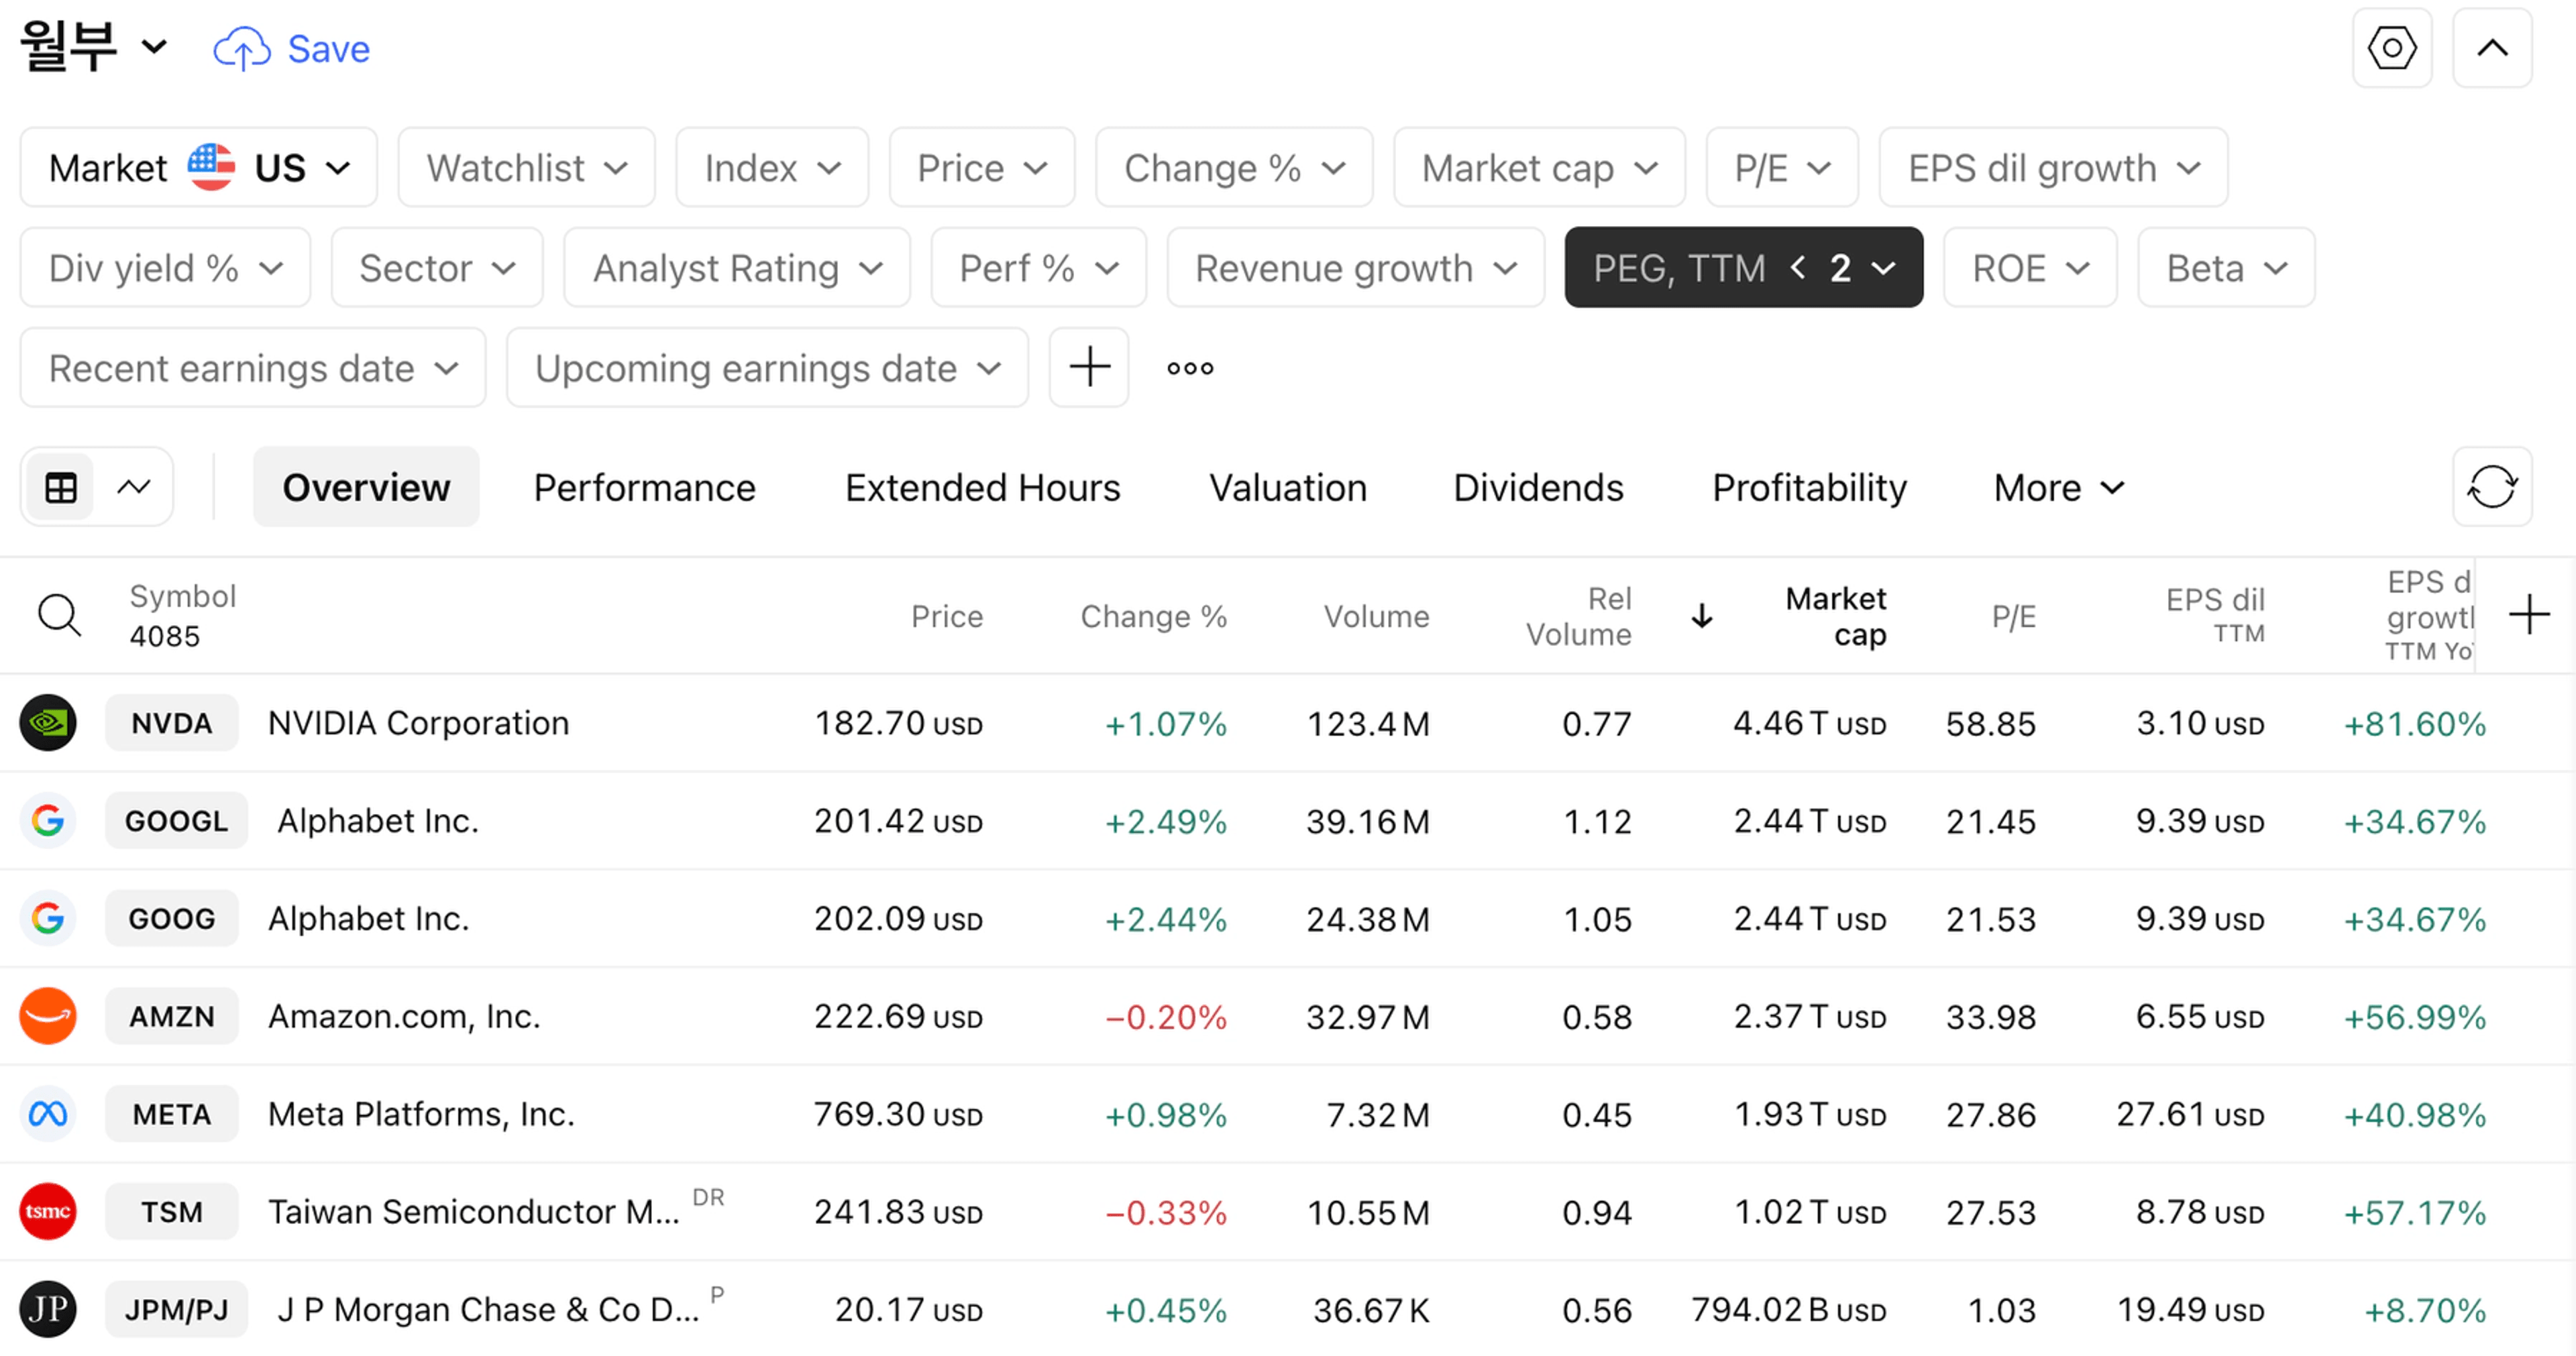The width and height of the screenshot is (2576, 1356).
Task: Sort by the Price column header
Action: (946, 616)
